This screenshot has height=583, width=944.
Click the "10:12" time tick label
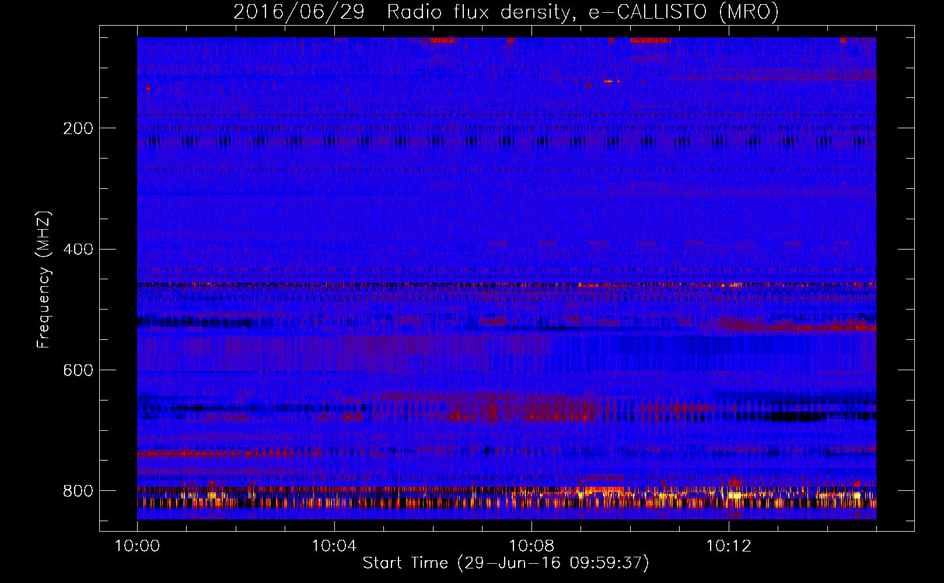729,546
